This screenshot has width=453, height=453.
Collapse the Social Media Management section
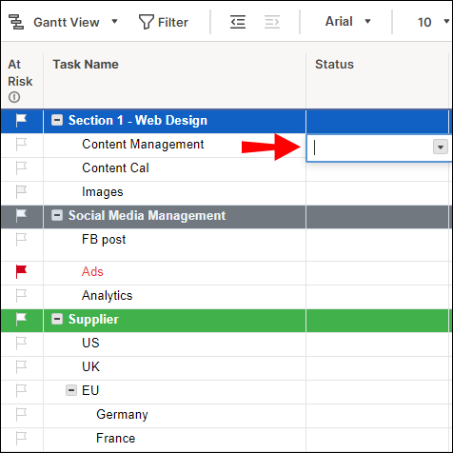57,216
